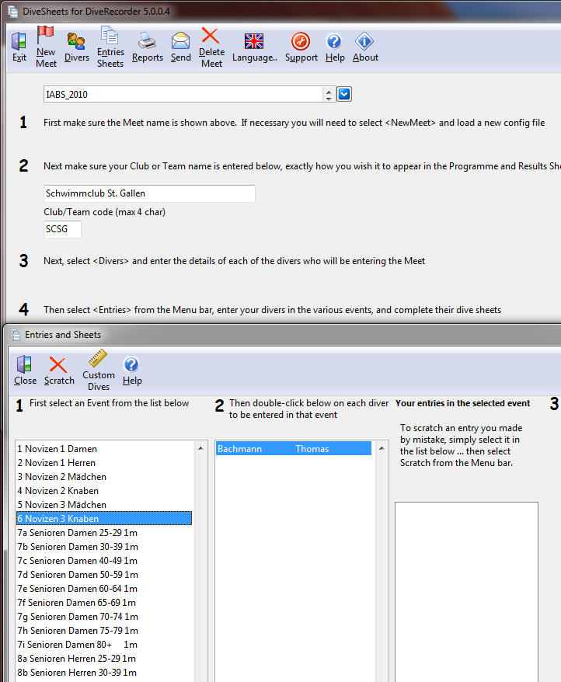Select event 7i Senioren Damen 80+ 1m
Viewport: 561px width, 682px height.
pos(104,644)
